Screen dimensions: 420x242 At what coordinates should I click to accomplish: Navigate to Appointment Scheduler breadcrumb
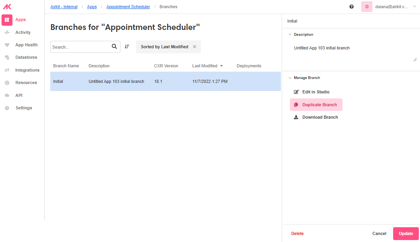point(128,7)
